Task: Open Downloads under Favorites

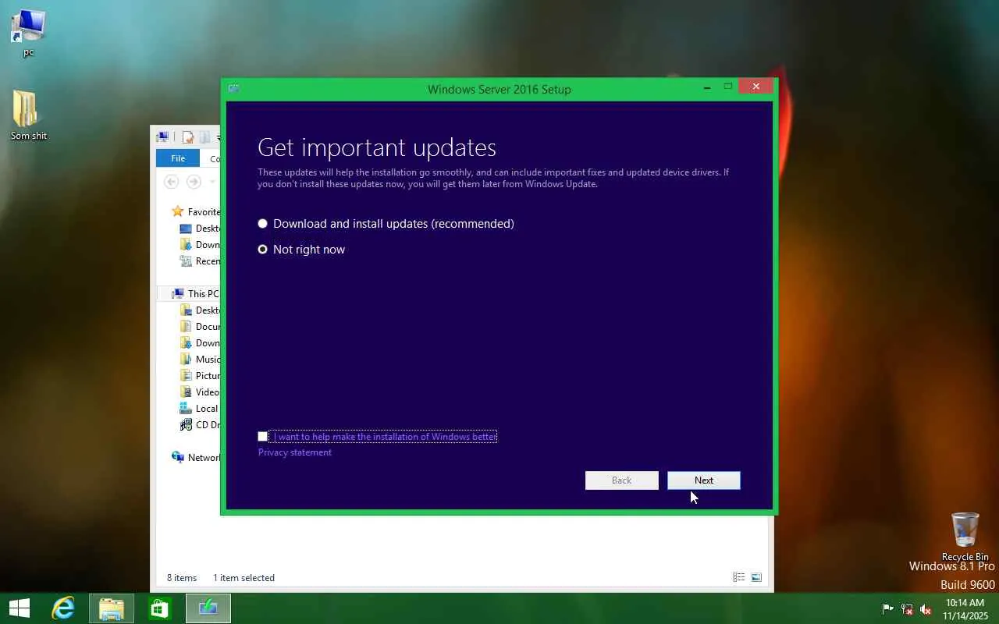Action: pos(201,245)
